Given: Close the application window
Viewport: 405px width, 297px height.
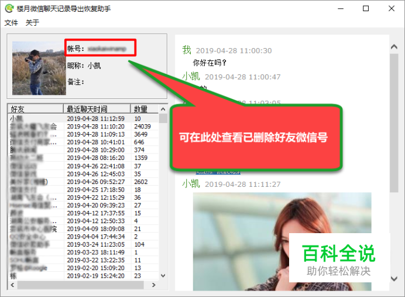Looking at the screenshot, I should pos(392,9).
